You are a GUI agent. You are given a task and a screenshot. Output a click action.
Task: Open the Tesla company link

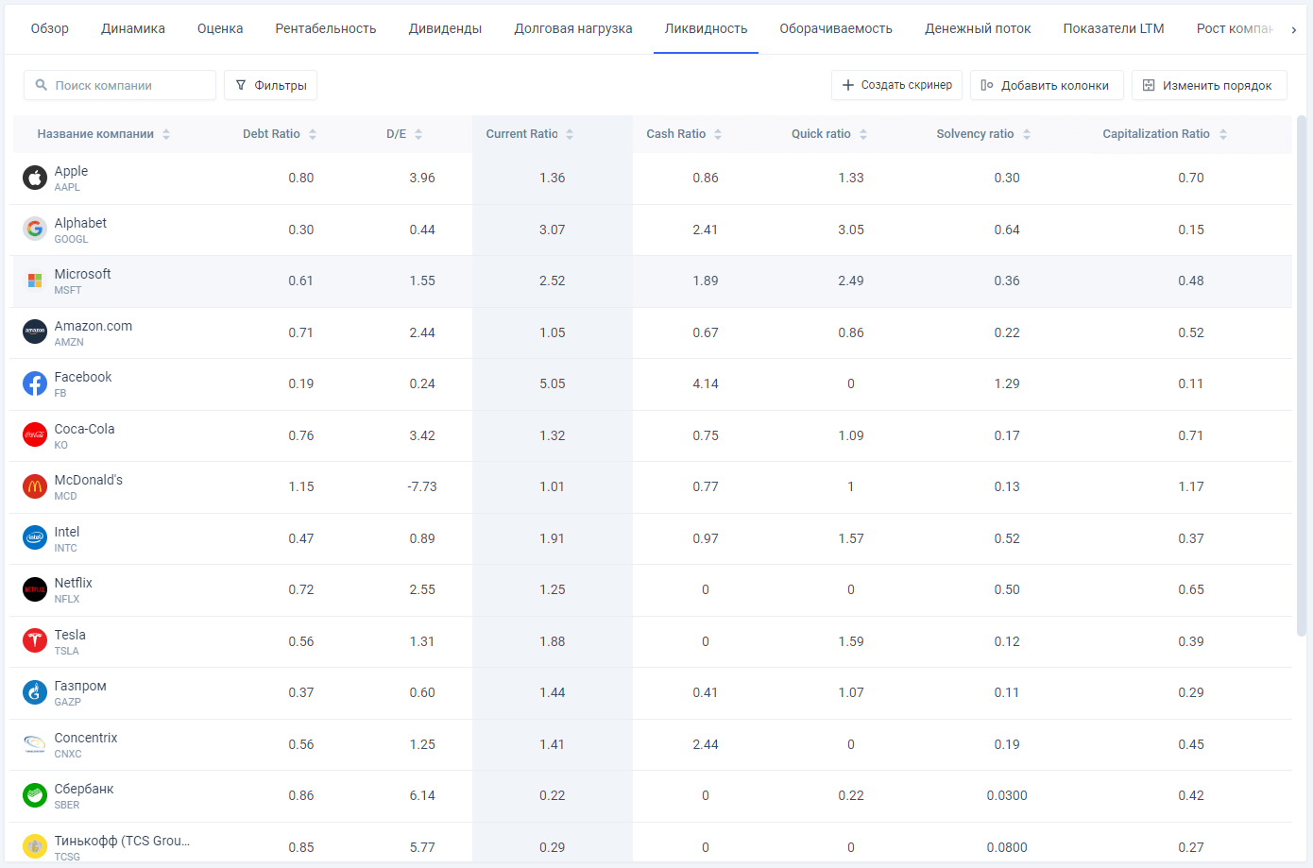click(70, 635)
